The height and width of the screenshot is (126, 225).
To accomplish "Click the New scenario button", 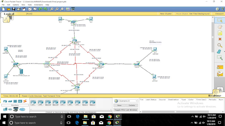I will tap(119, 106).
